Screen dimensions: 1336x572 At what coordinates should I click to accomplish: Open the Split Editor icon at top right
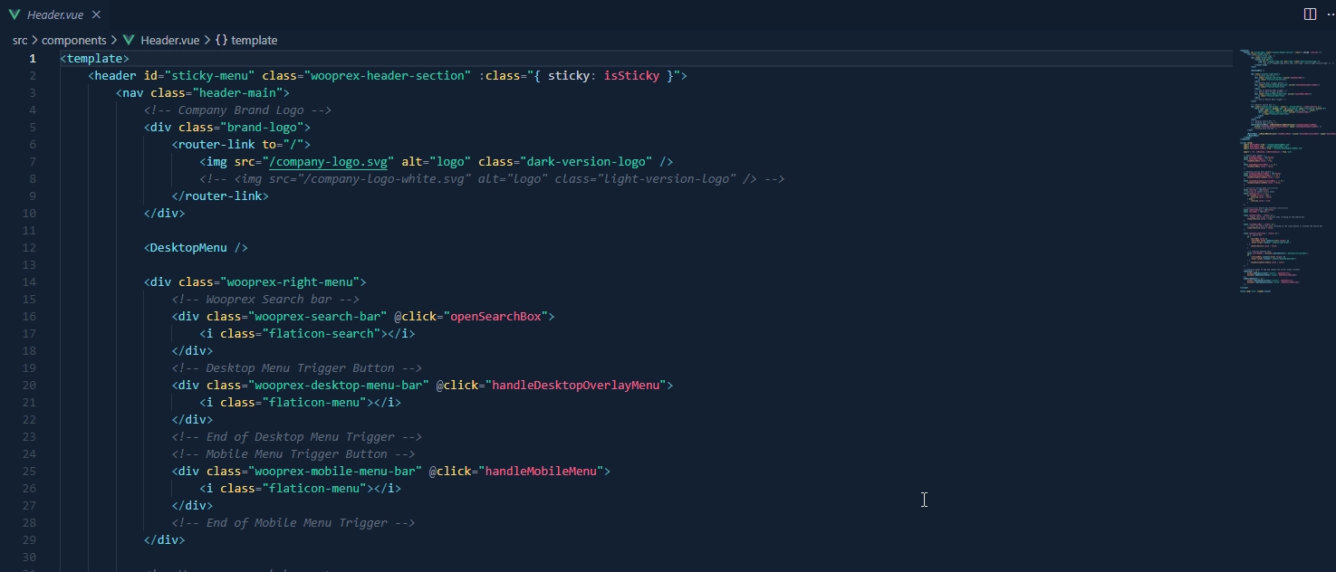coord(1310,14)
